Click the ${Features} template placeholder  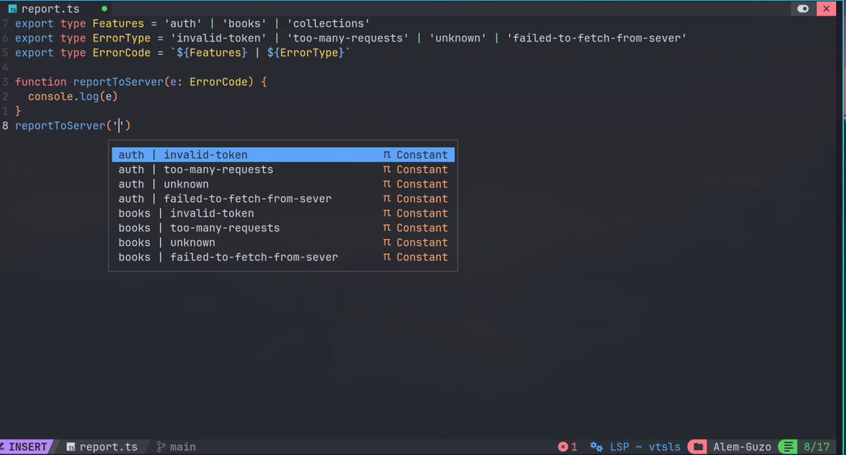point(212,53)
